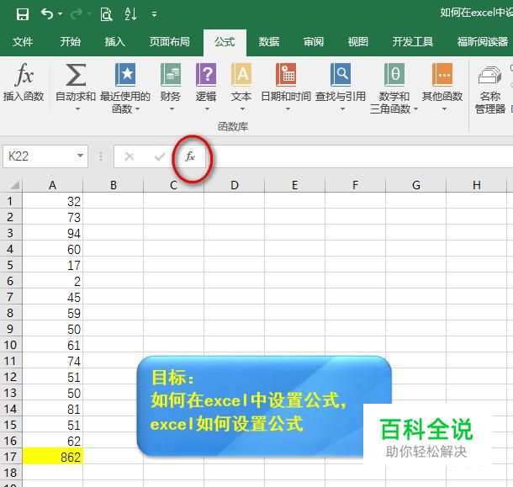
Task: Open the 数学和三角函数 icon
Action: (394, 74)
